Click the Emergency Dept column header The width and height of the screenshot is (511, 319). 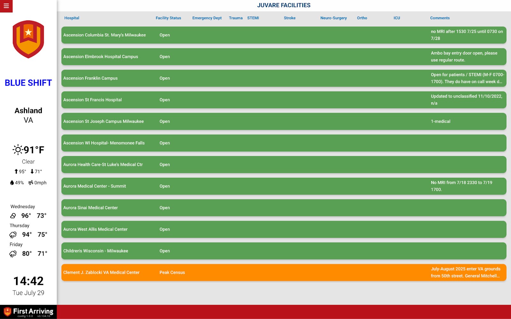207,18
